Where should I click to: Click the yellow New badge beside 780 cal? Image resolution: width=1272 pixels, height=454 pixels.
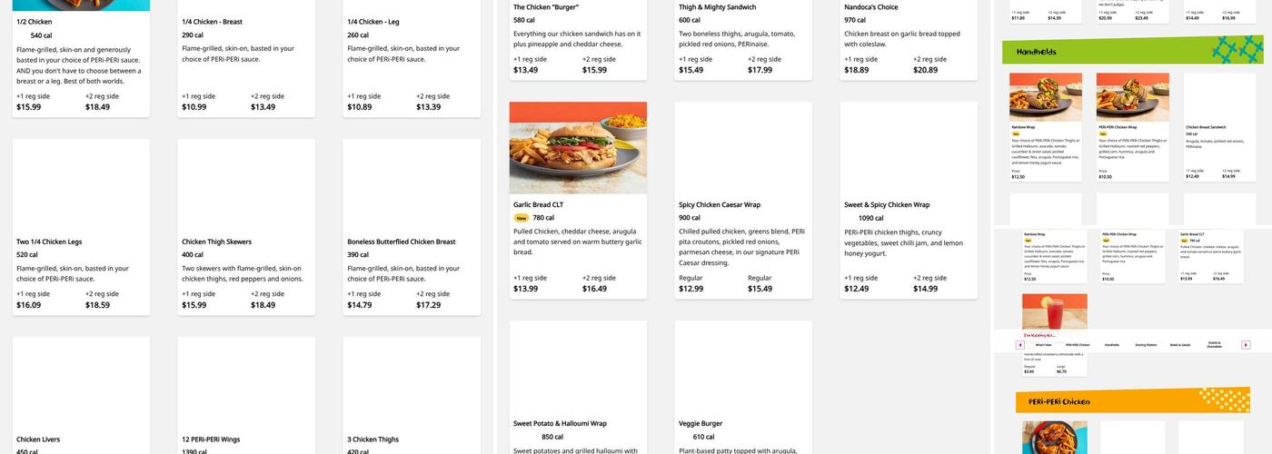tap(522, 218)
